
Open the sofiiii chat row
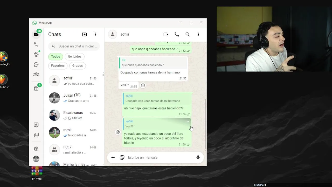pyautogui.click(x=74, y=81)
